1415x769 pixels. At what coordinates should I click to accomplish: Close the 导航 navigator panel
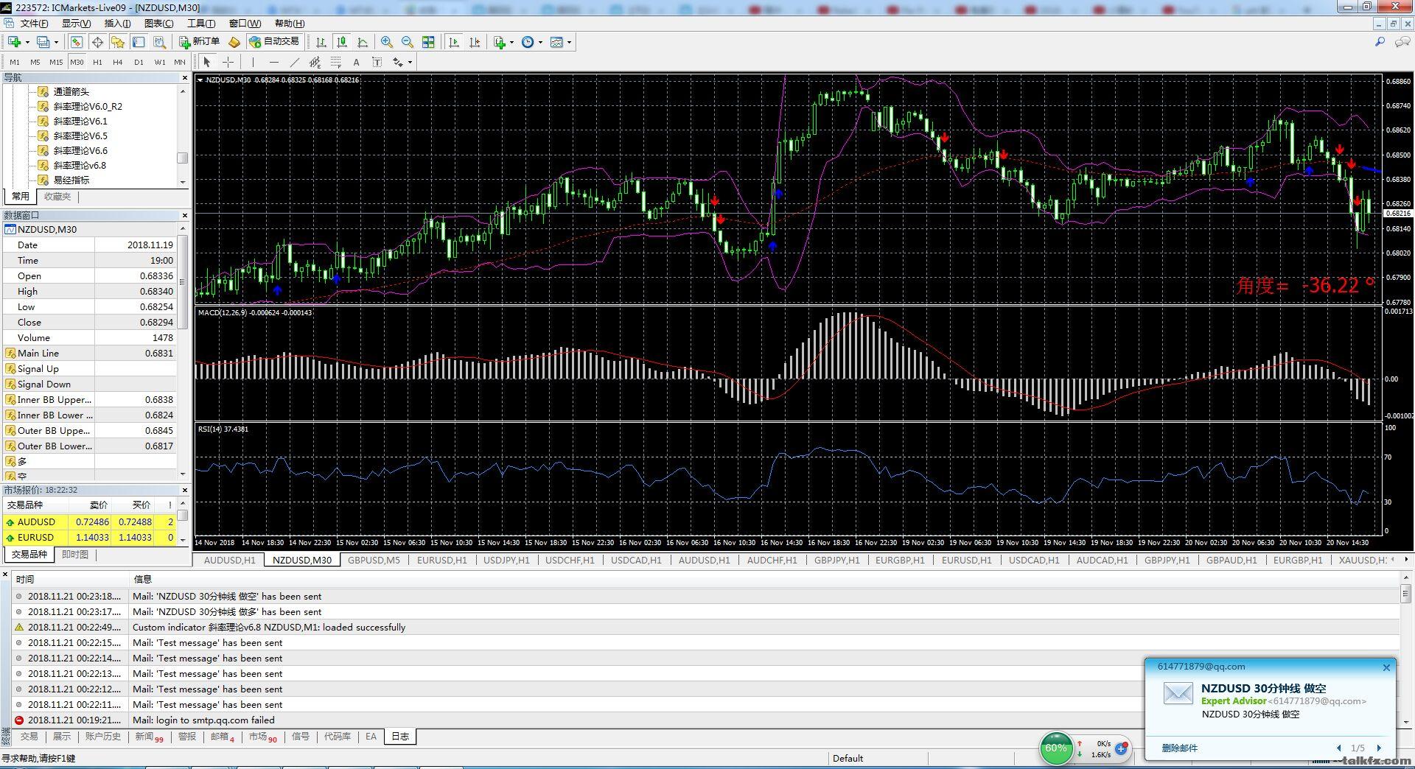tap(184, 77)
